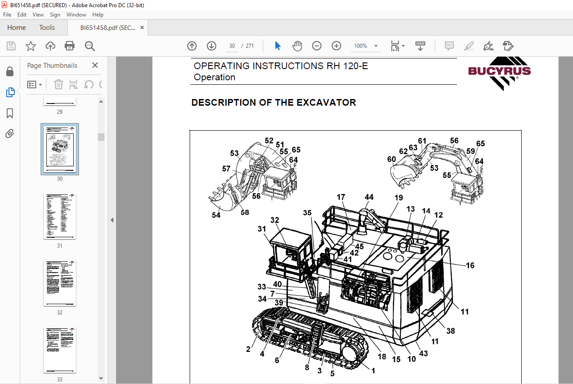The image size is (573, 384).
Task: Print the document with the printer icon
Action: 70,46
